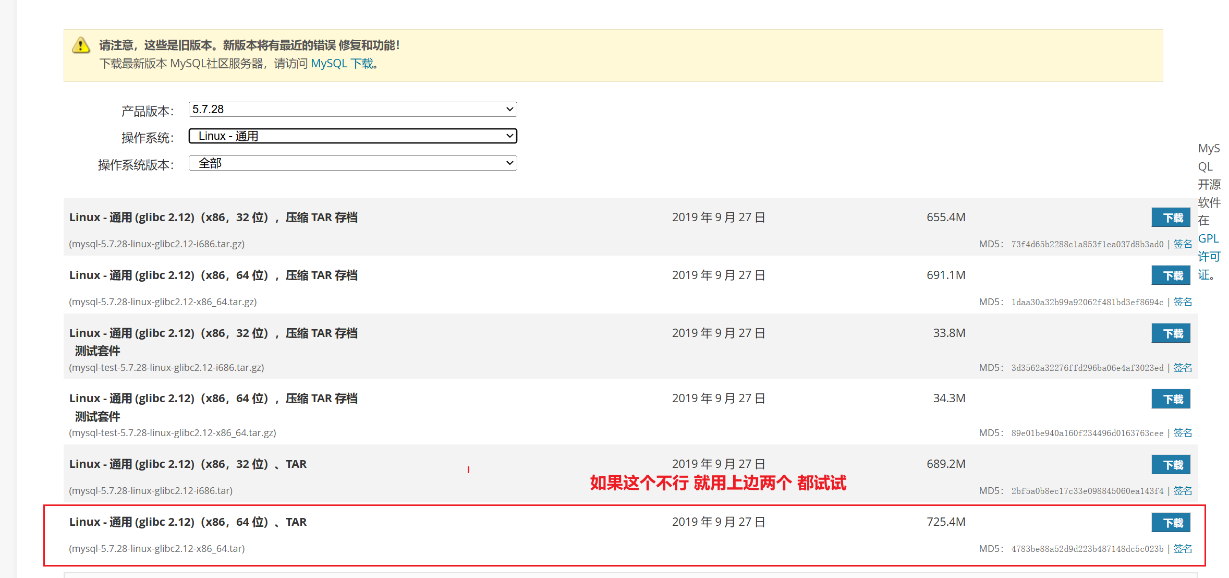Viewport: 1229px width, 578px height.
Task: Download the x86_64 tar.gz 691.1M archive
Action: tap(1170, 275)
